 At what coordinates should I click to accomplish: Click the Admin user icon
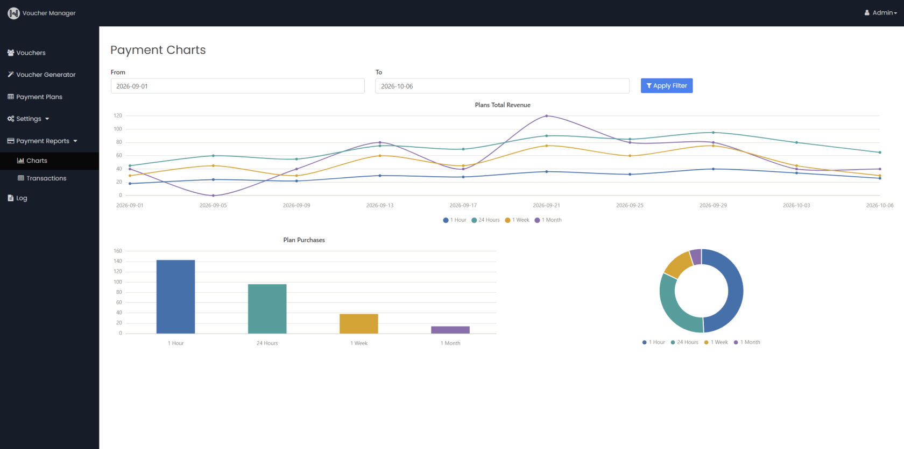click(867, 13)
